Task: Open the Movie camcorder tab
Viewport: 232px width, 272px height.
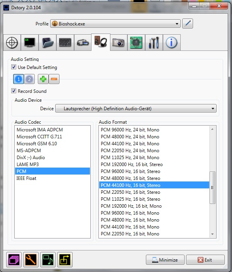Action: pyautogui.click(x=83, y=42)
